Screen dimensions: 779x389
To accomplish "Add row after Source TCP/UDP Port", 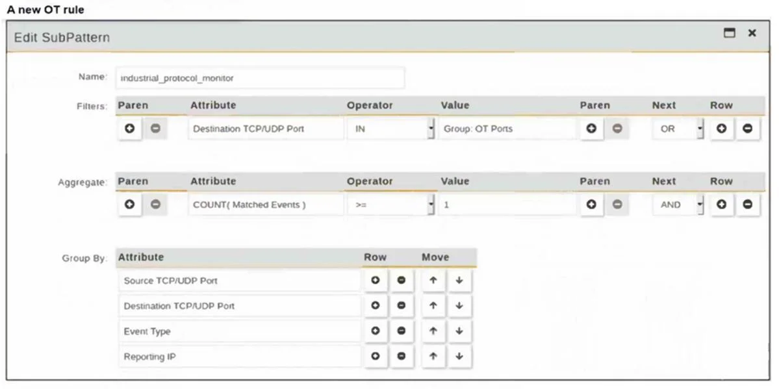I will pos(376,281).
